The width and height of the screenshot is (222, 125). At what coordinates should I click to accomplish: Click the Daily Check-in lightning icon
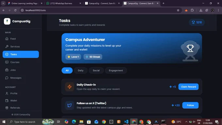[x=70, y=87]
